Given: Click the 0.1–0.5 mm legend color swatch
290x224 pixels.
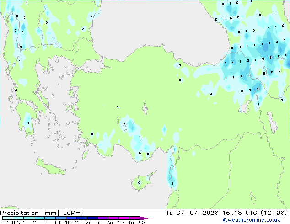Looking at the screenshot, I should click(8, 218).
